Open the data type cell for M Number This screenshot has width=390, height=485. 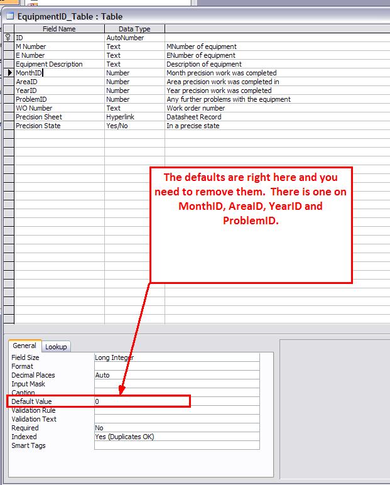134,46
